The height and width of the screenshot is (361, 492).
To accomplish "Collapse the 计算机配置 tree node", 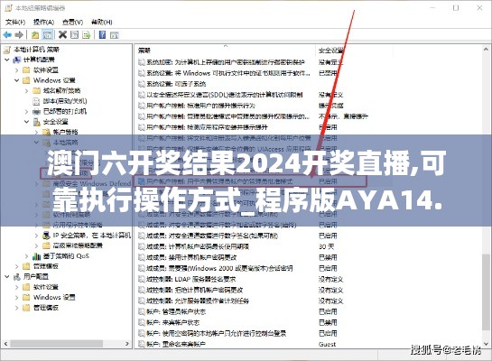I will pyautogui.click(x=7, y=60).
